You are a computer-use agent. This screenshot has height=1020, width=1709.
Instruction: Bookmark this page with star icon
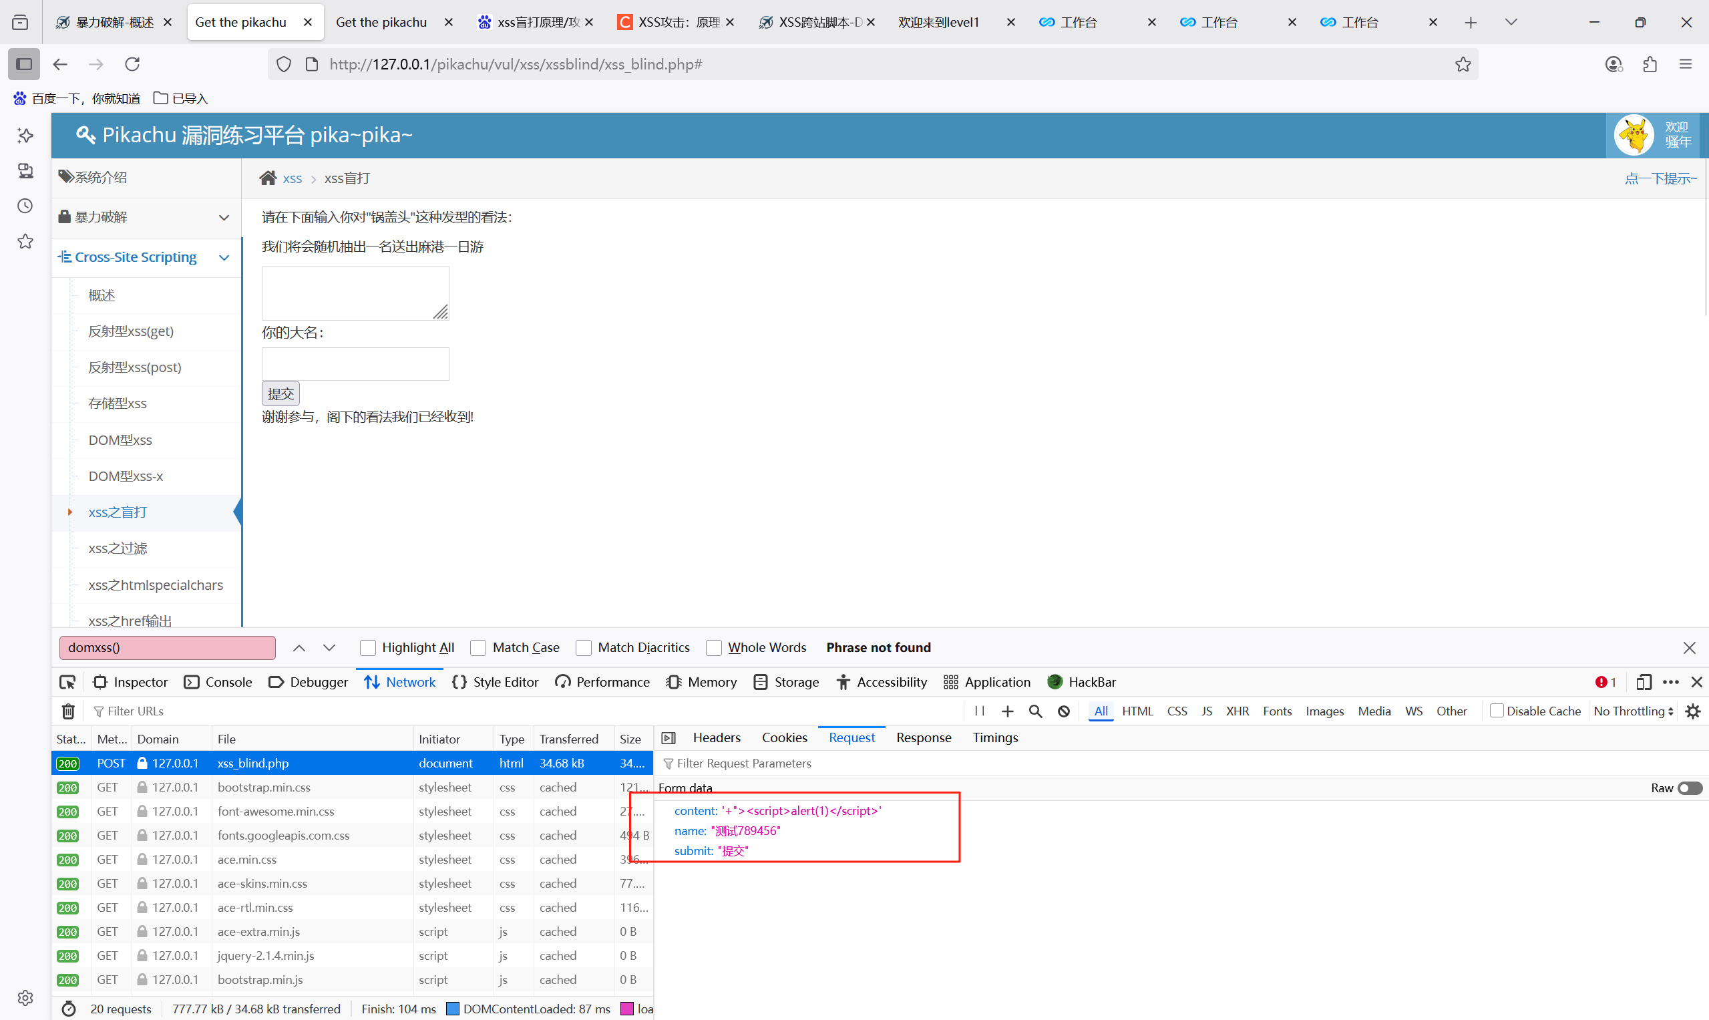point(1463,64)
